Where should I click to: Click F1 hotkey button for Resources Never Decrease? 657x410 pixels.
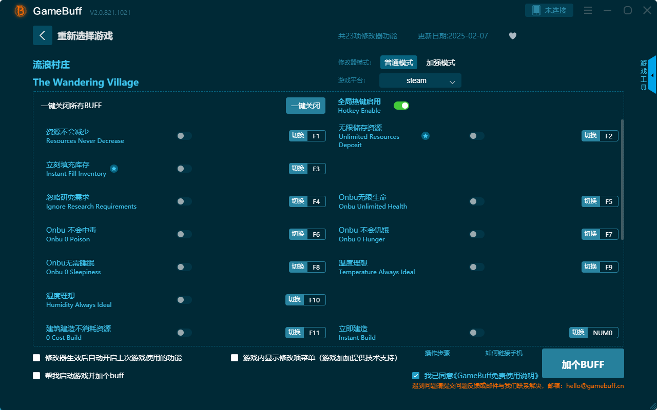(x=307, y=136)
